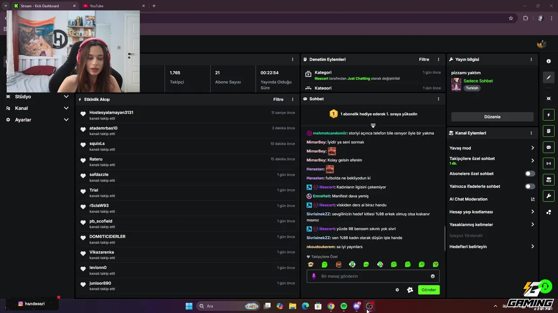Expand the Stüdyo sidebar section
Screen dimensions: 558x313
point(37,97)
